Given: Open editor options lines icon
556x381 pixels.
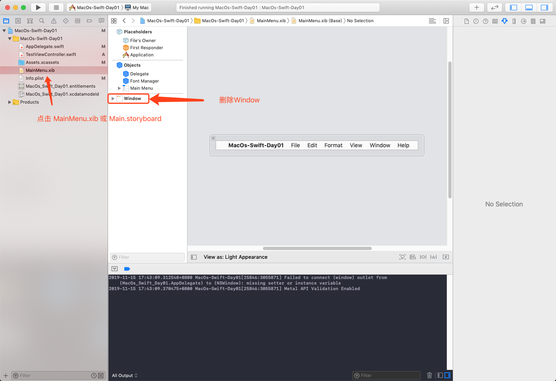Looking at the screenshot, I should [x=432, y=21].
